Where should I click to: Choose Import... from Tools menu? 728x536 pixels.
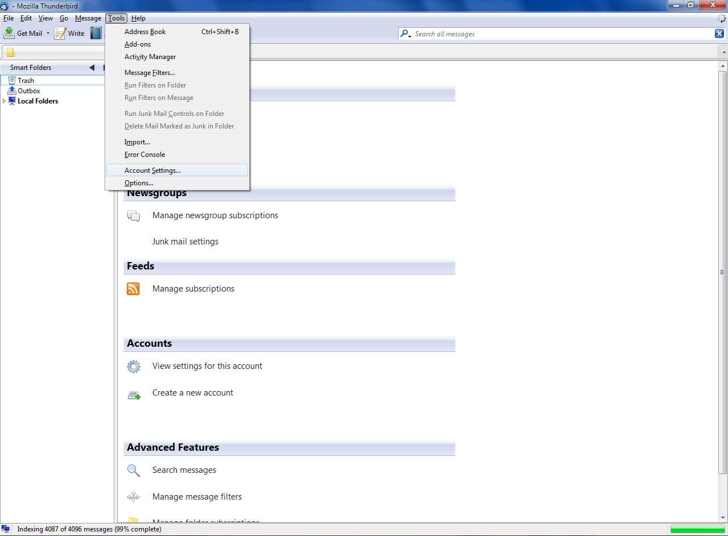[x=177, y=142]
